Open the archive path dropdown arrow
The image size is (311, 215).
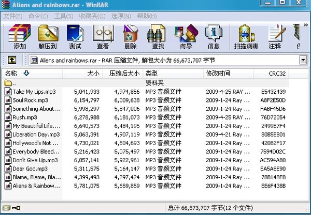(303, 60)
